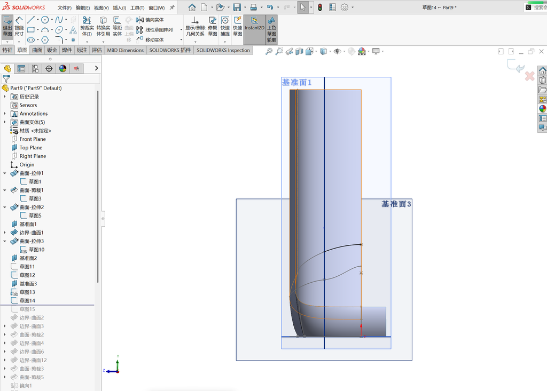Click the Section View icon
Viewport: 547px width, 391px height.
[299, 52]
